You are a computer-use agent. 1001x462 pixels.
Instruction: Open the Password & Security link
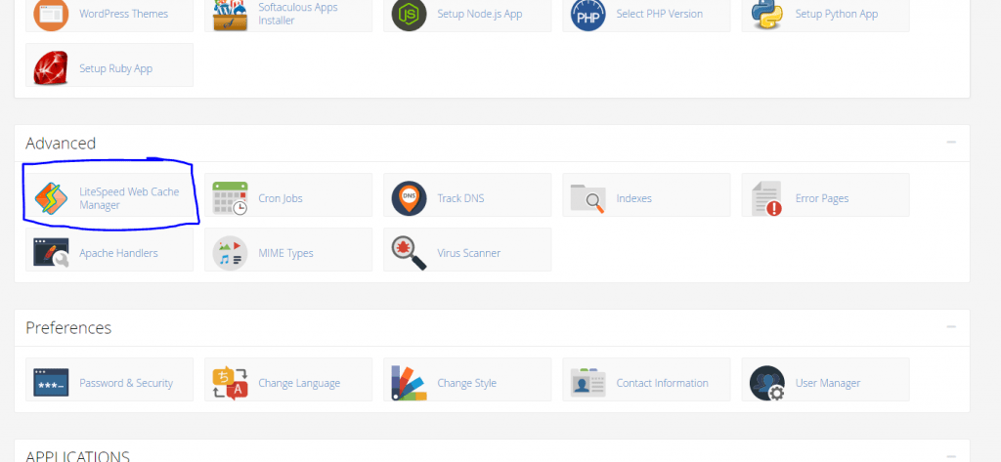click(126, 383)
